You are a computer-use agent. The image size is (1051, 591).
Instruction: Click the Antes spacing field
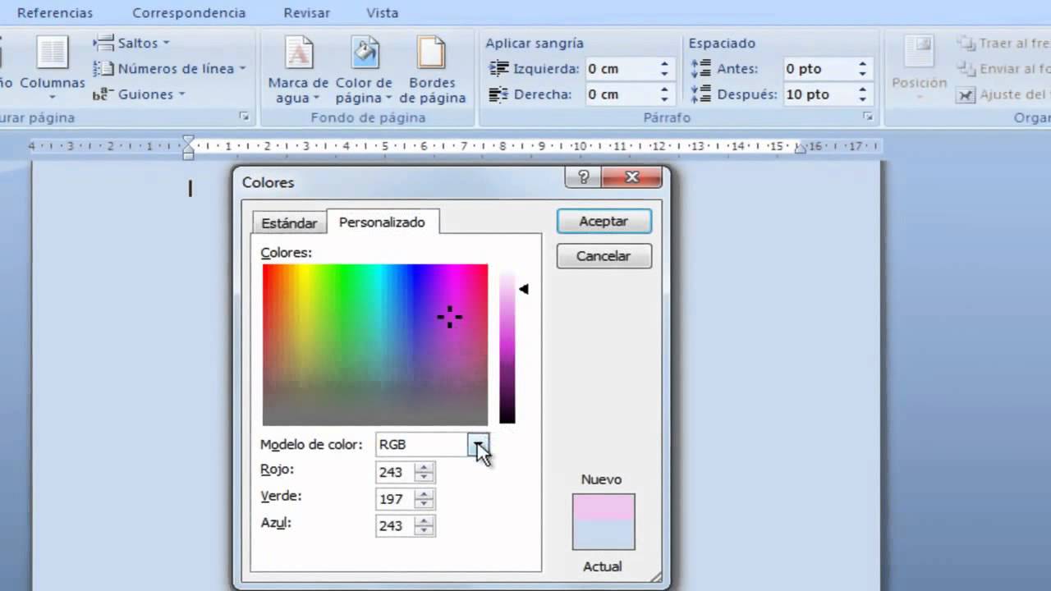(x=818, y=69)
